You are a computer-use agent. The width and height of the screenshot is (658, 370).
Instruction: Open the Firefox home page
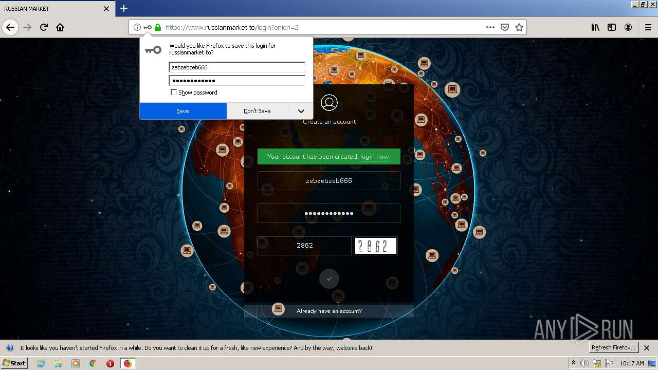[x=60, y=27]
